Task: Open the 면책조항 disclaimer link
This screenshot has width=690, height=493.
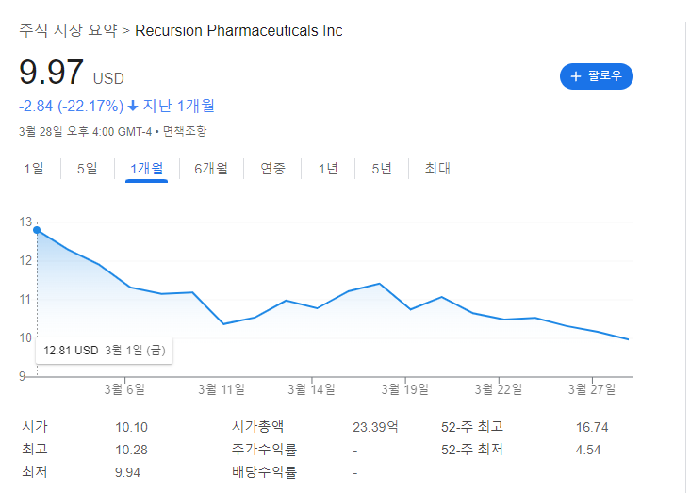Action: pos(185,131)
